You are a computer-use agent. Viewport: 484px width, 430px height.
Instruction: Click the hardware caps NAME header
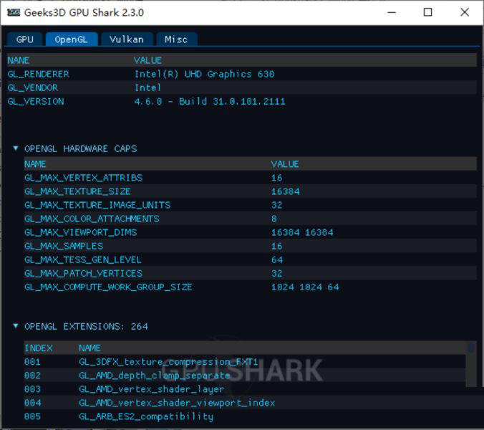(35, 164)
